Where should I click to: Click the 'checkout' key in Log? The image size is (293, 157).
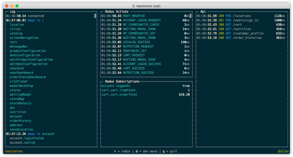coord(17,68)
